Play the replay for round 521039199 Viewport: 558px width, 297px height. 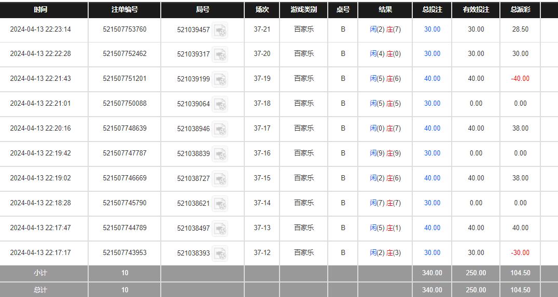click(220, 79)
